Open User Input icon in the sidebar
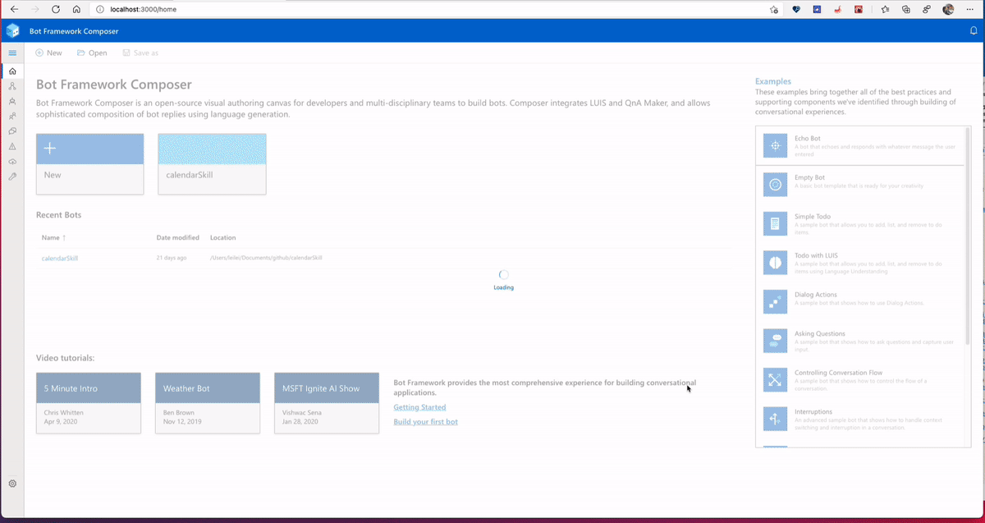 (x=12, y=116)
